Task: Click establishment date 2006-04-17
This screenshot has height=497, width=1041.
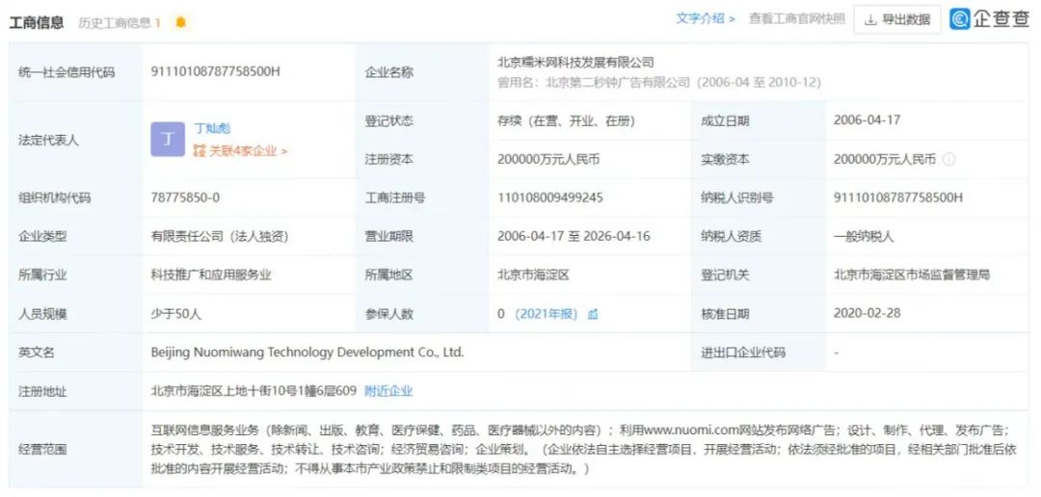Action: pyautogui.click(x=867, y=120)
